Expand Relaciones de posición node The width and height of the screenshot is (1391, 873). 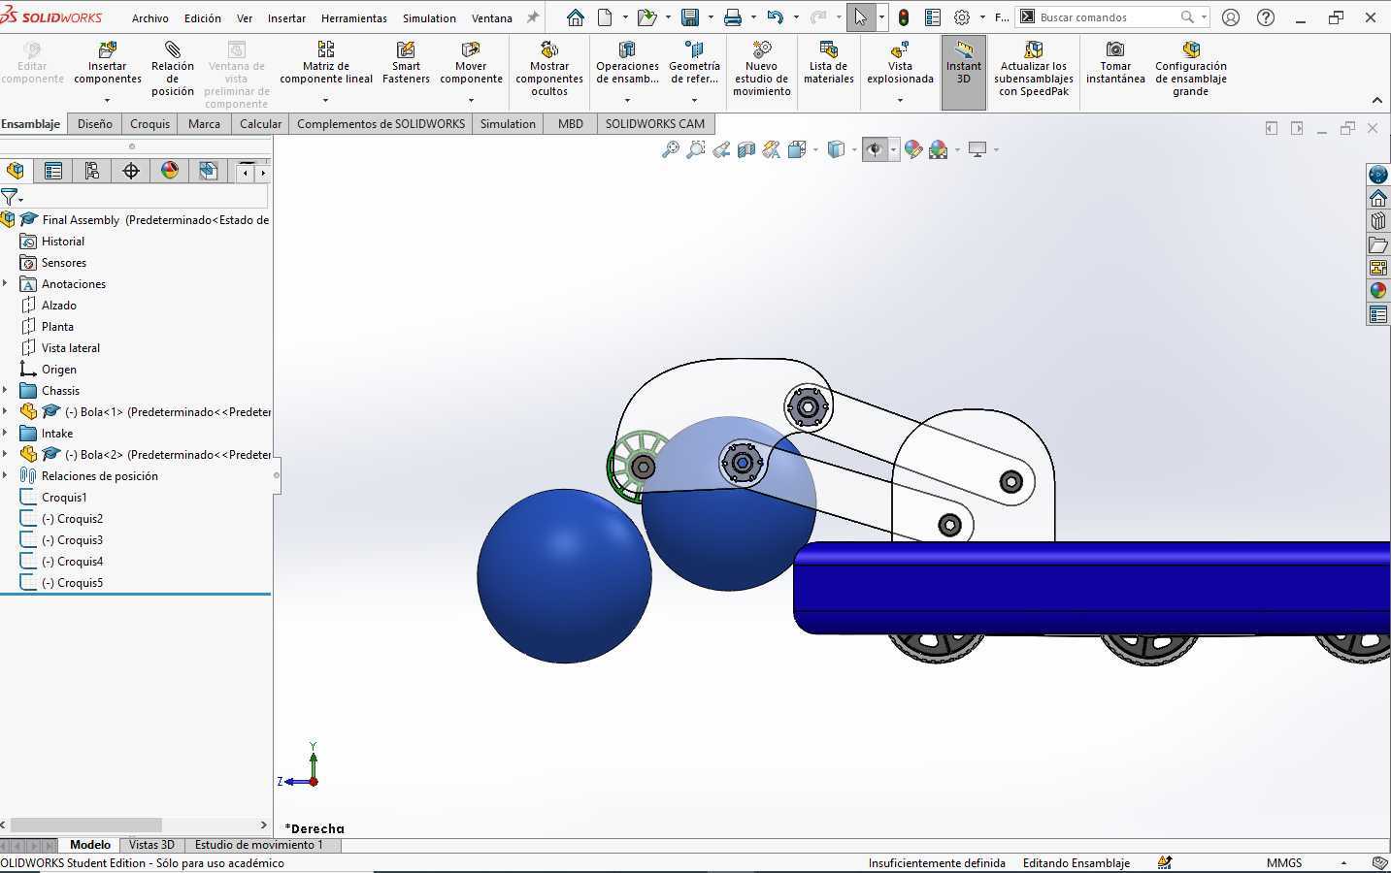(x=6, y=476)
